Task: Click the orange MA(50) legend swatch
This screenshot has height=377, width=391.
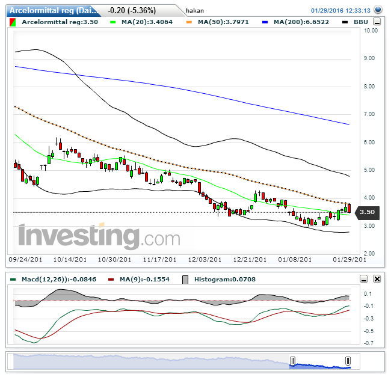Action: click(189, 22)
